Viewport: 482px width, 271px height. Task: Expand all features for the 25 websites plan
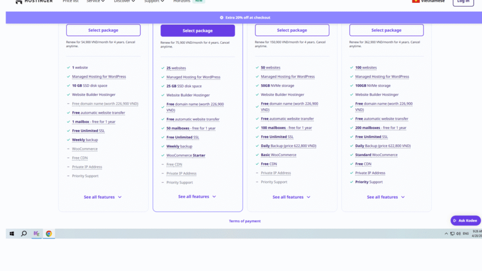click(197, 197)
